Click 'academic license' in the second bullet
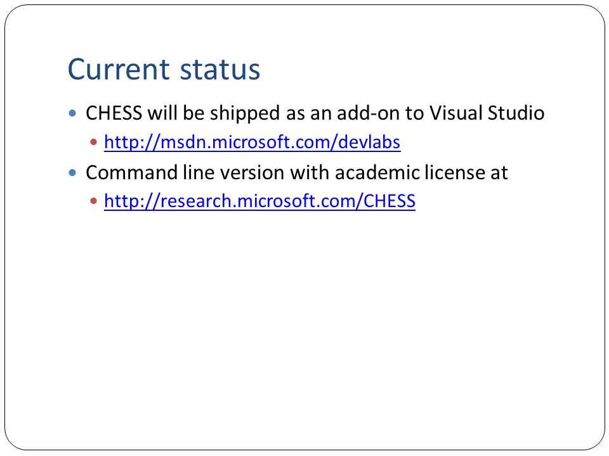The height and width of the screenshot is (456, 609). click(409, 172)
